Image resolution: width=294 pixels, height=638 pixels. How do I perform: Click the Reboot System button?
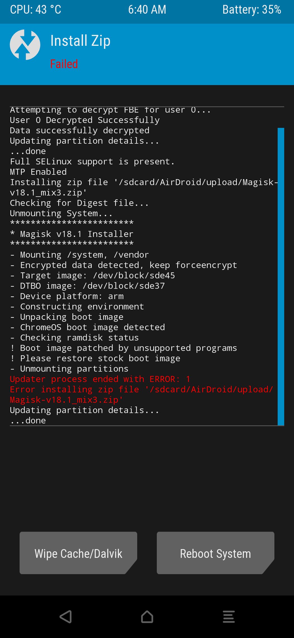[x=215, y=553]
